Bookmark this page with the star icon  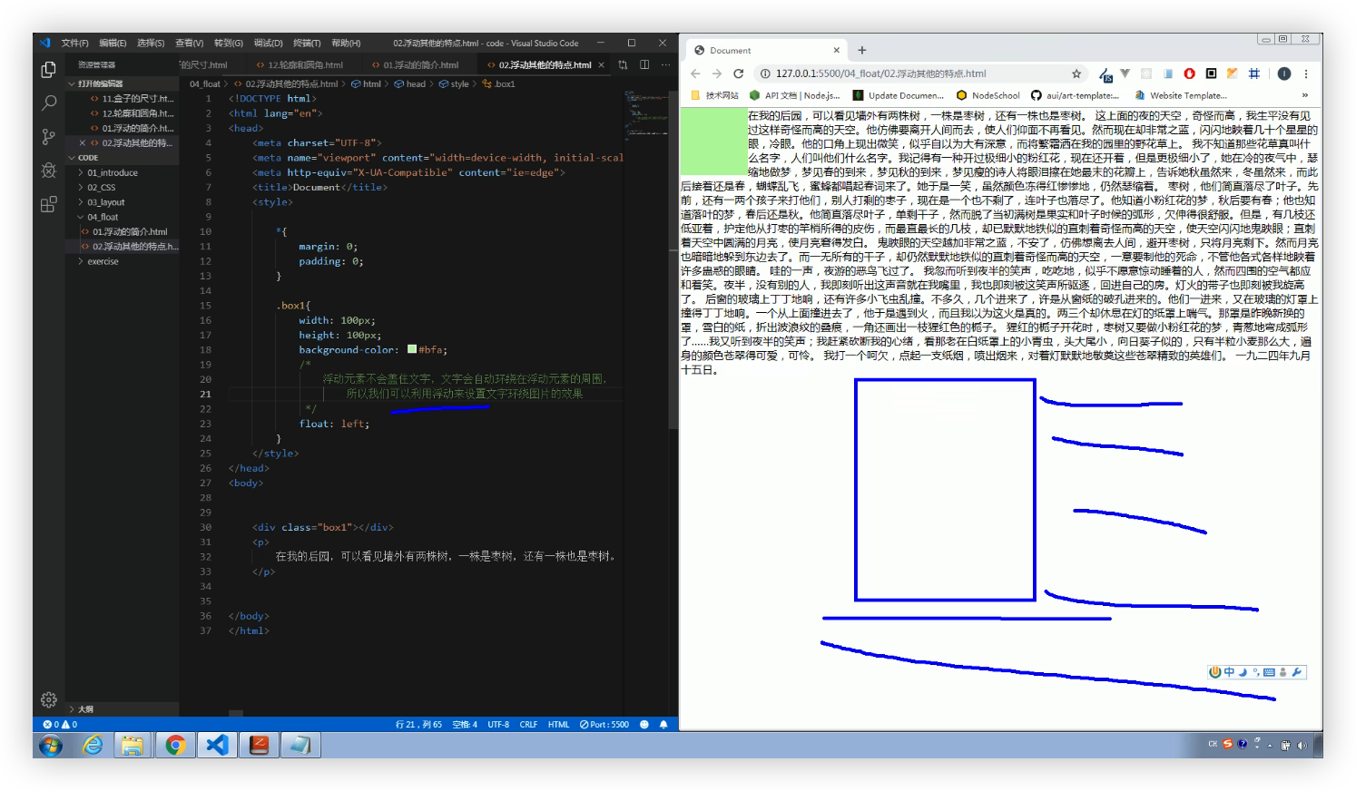click(1076, 73)
